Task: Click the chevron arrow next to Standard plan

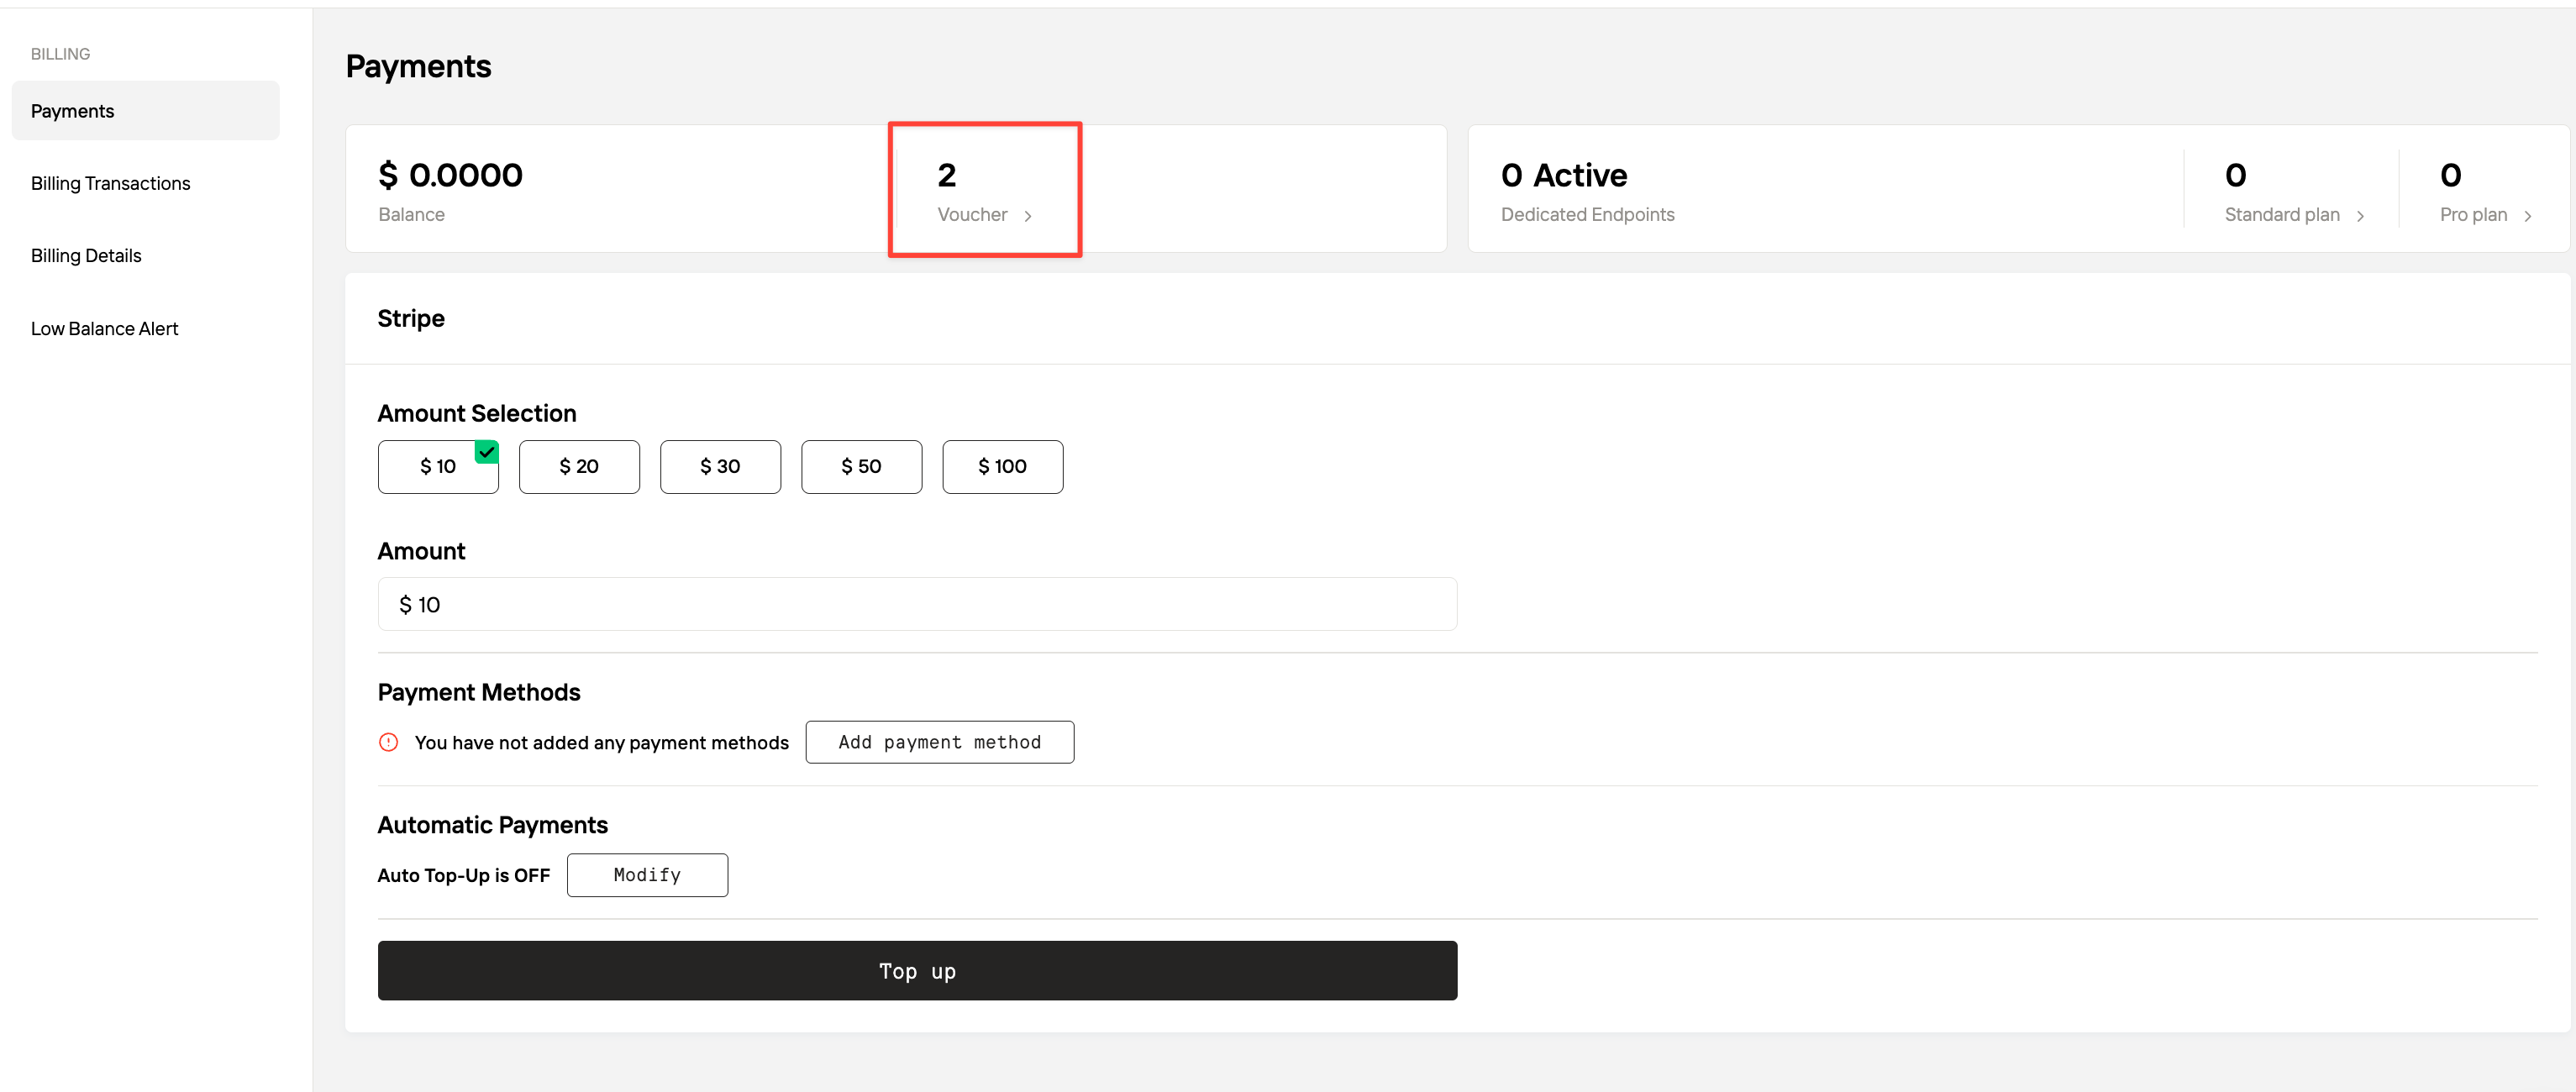Action: [x=2360, y=216]
